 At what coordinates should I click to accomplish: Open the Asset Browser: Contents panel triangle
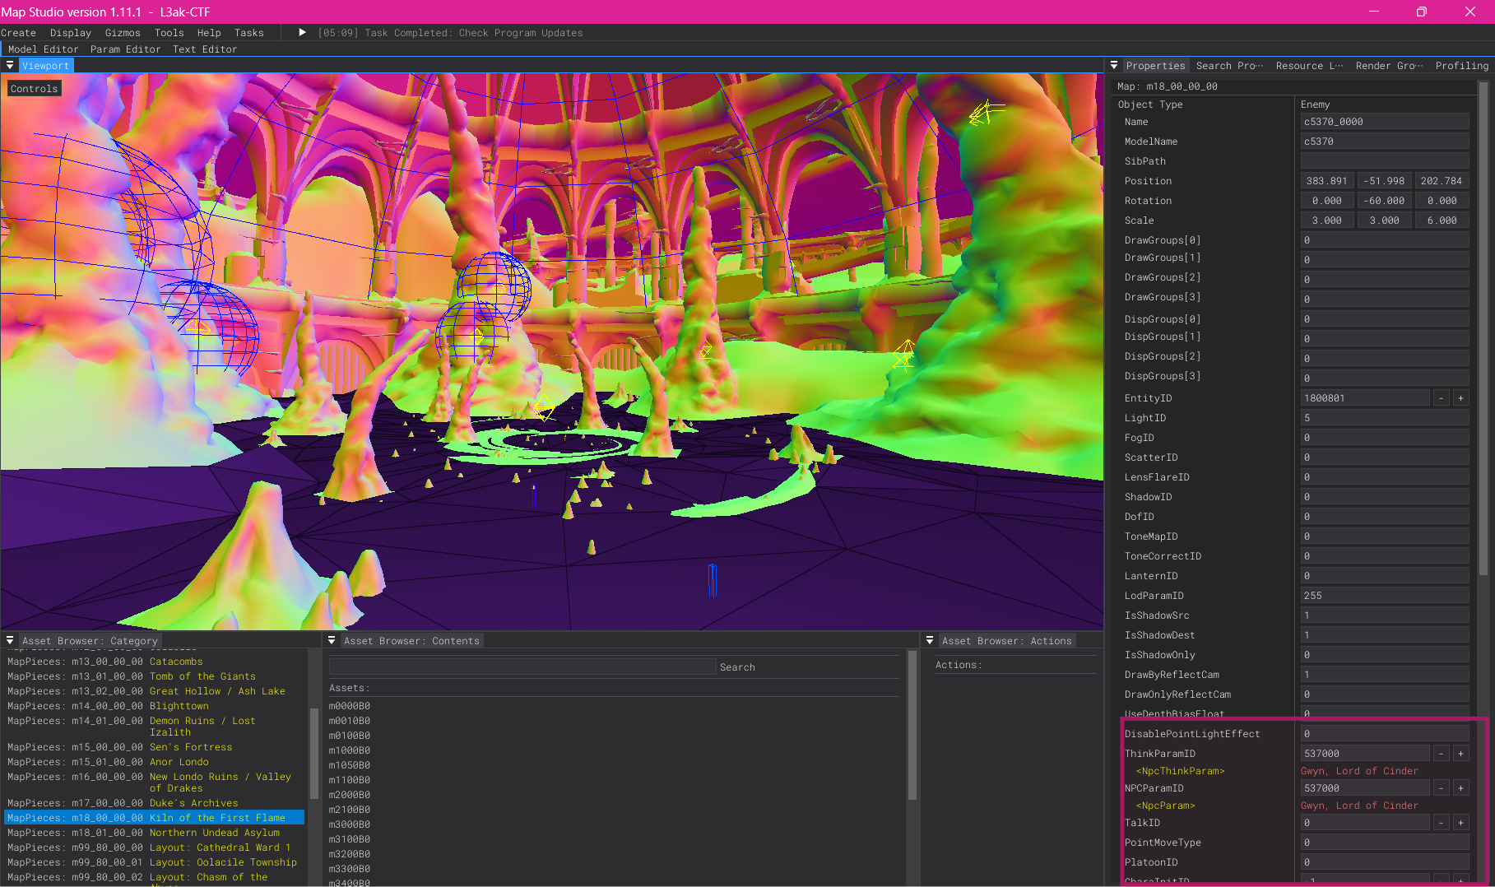pyautogui.click(x=332, y=640)
